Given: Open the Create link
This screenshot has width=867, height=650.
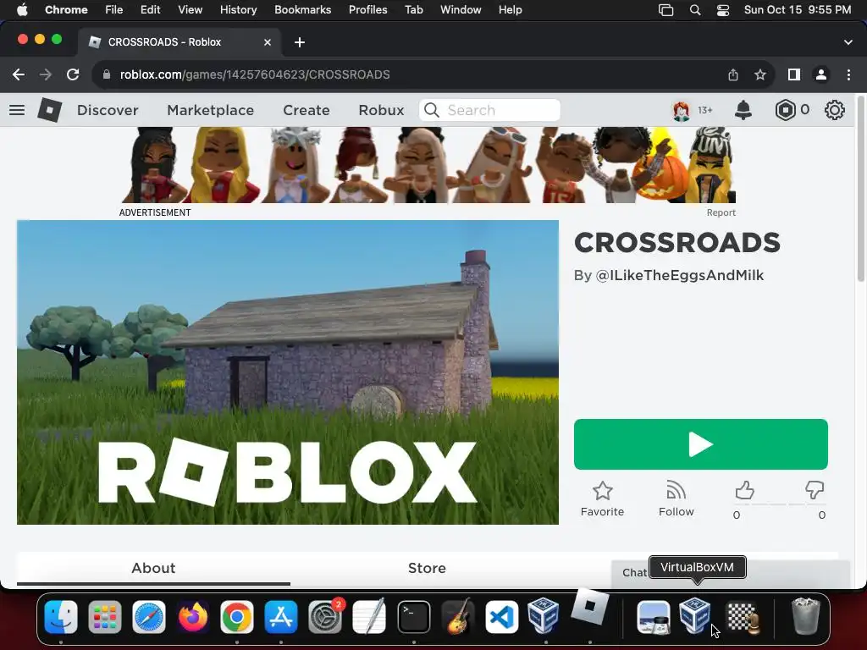Looking at the screenshot, I should [x=306, y=110].
